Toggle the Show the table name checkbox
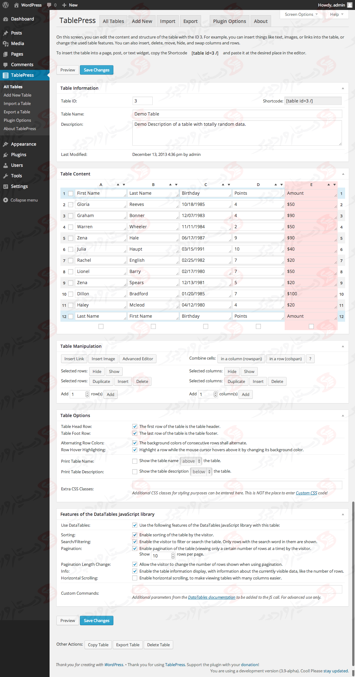The height and width of the screenshot is (677, 355). (135, 461)
